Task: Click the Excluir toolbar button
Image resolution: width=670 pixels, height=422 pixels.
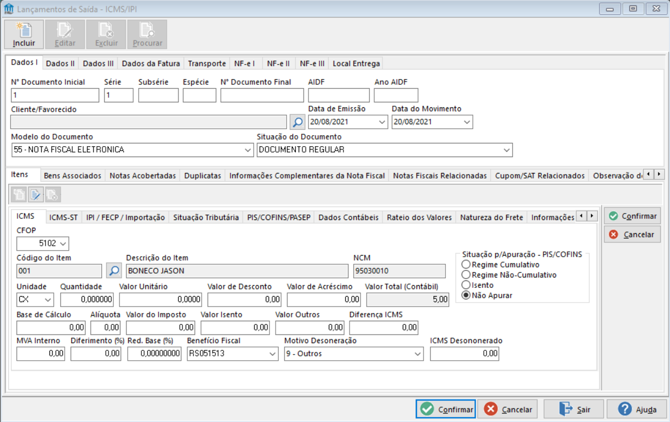Action: click(x=106, y=34)
